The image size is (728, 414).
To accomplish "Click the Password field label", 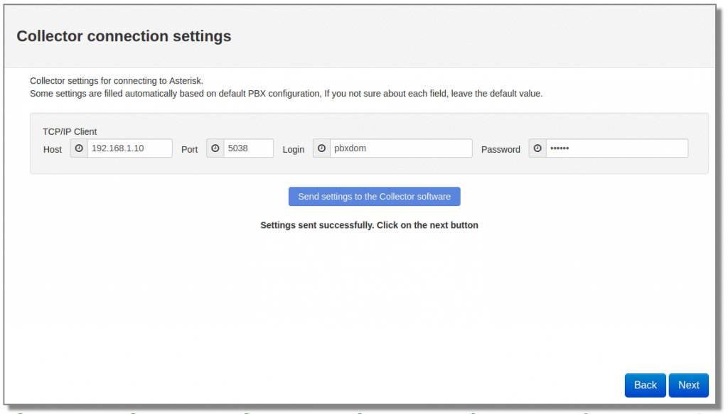I will click(x=500, y=149).
